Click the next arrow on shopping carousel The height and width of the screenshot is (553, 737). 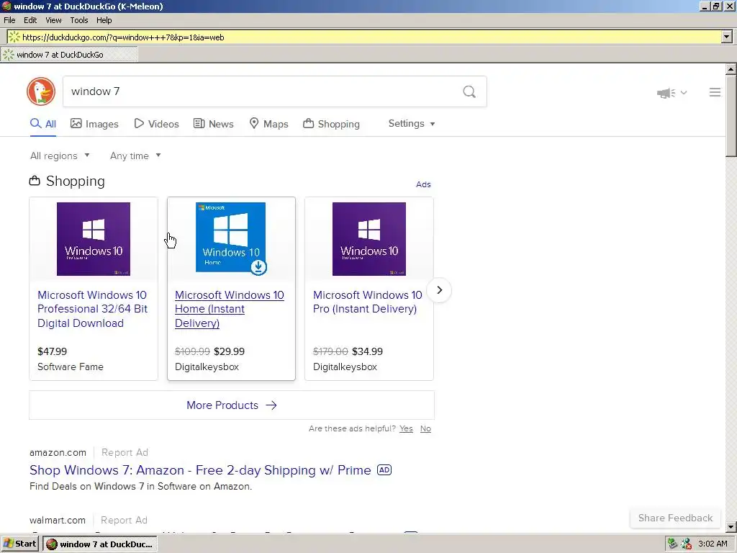pos(440,290)
